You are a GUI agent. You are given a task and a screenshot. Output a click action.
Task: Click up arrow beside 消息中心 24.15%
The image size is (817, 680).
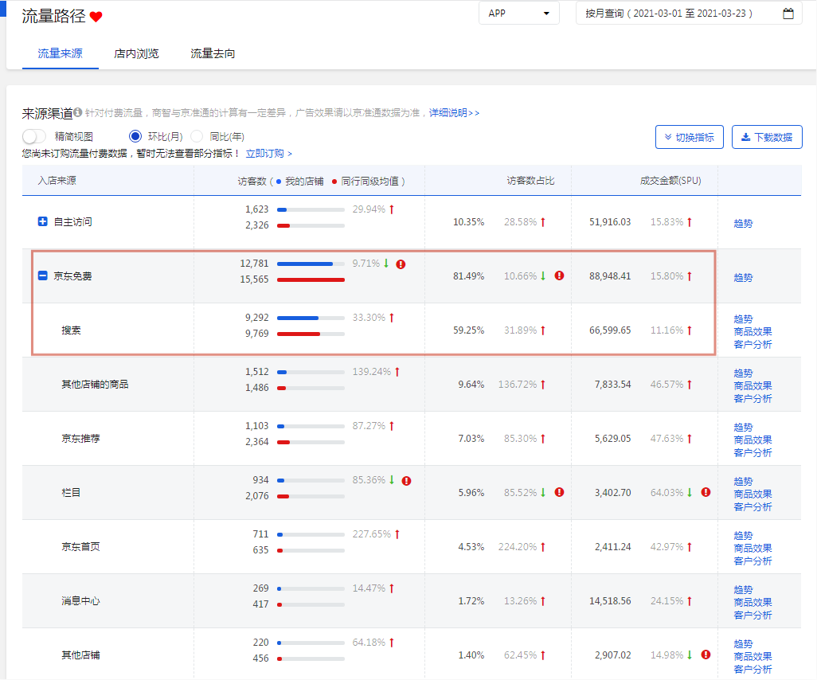[690, 601]
